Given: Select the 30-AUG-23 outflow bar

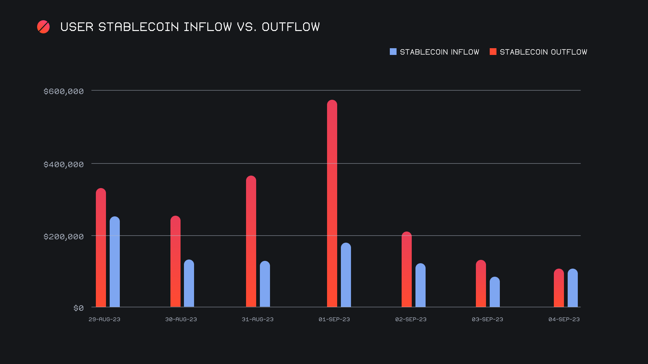Looking at the screenshot, I should point(175,261).
